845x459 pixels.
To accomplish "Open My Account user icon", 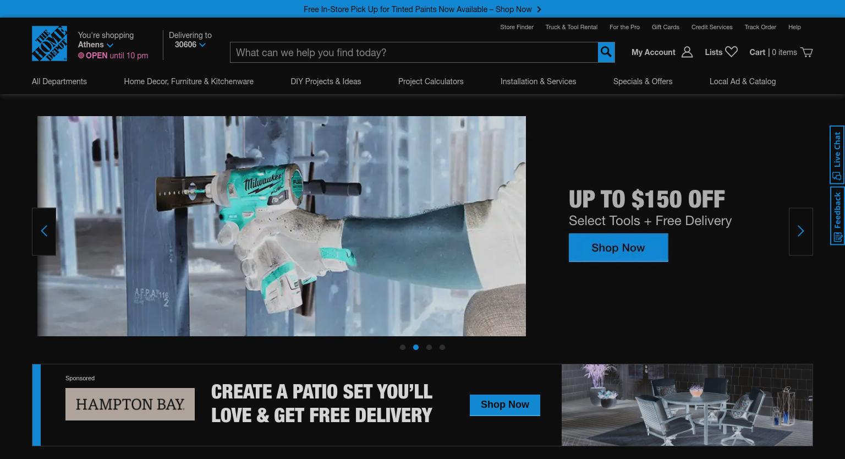I will 687,52.
